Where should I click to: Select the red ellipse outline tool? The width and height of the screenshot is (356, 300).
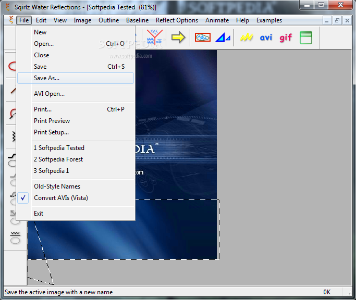pos(13,66)
